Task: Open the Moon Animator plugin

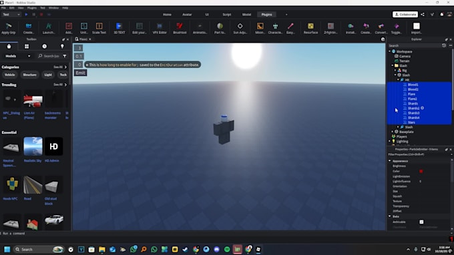Action: (x=260, y=26)
